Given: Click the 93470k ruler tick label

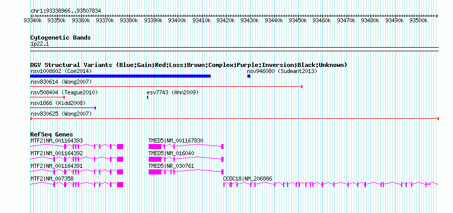Looking at the screenshot, I should 345,20.
